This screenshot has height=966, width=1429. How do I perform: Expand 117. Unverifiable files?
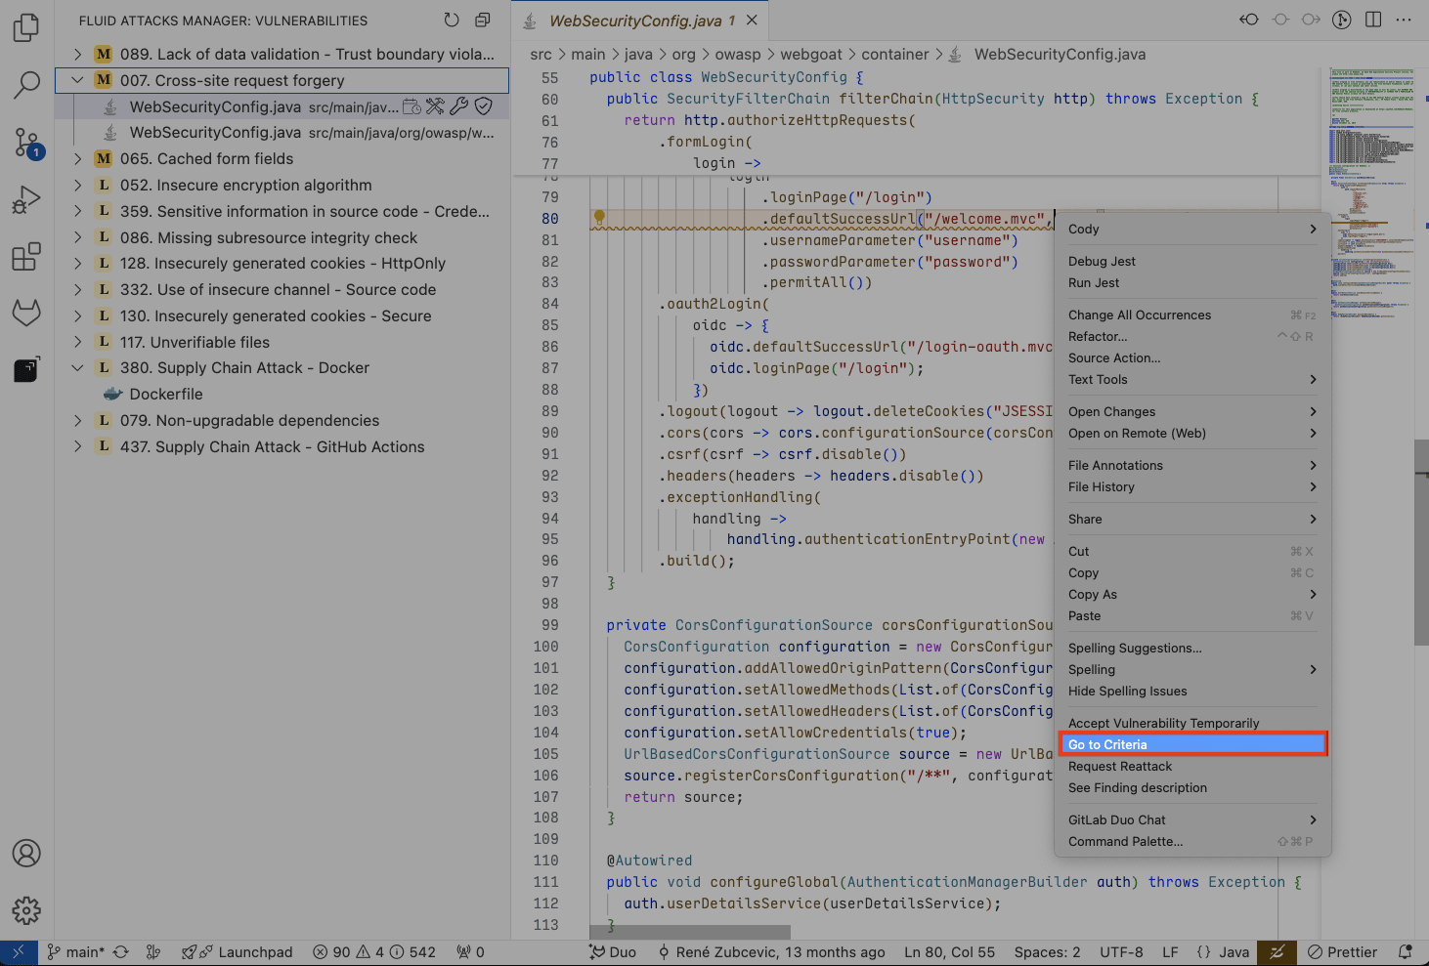(x=77, y=342)
